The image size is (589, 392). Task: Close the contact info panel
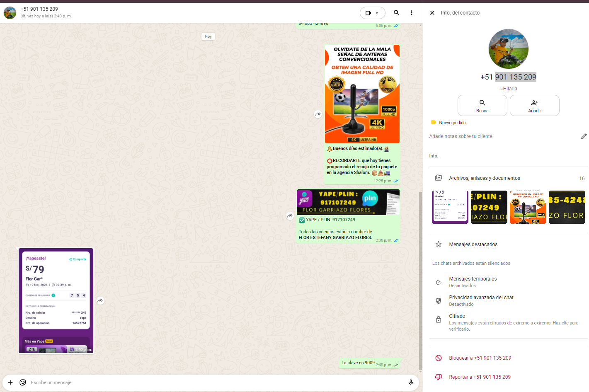(432, 13)
